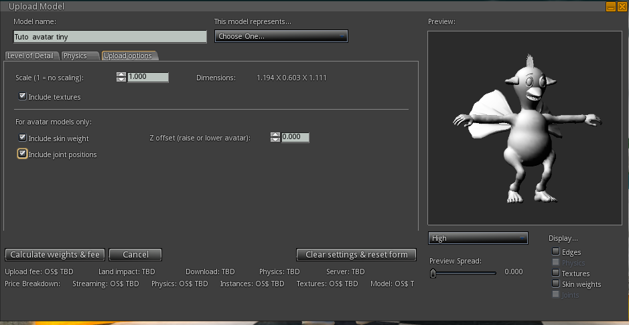Select the Upload options tab
629x325 pixels.
tap(129, 56)
